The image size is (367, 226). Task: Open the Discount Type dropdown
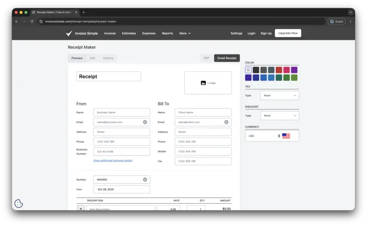coord(279,116)
